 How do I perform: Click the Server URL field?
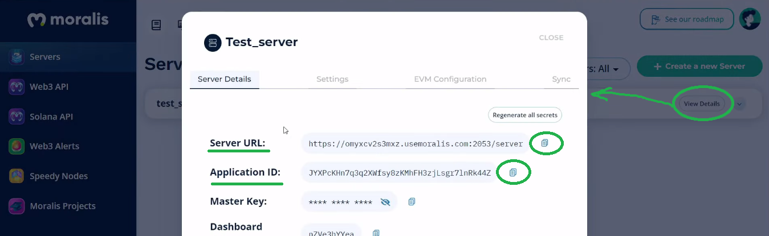tap(416, 143)
